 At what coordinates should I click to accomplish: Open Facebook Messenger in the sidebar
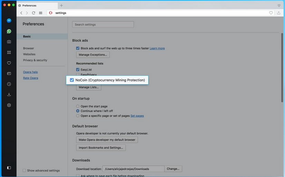pyautogui.click(x=9, y=21)
